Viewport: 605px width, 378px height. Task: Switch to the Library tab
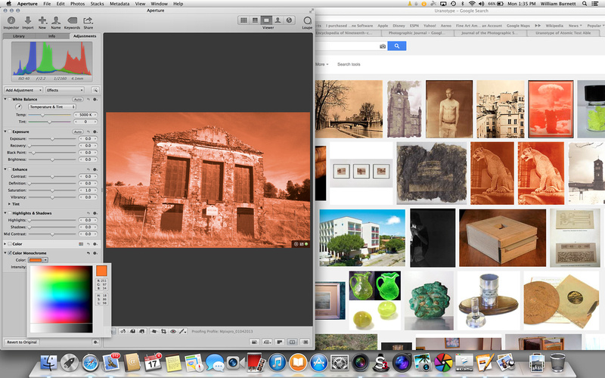[18, 36]
